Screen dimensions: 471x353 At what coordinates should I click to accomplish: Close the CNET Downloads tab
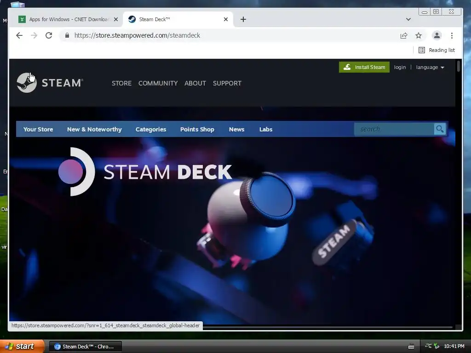(116, 19)
